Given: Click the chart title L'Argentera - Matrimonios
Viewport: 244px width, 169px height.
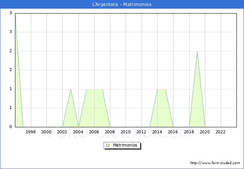Looking at the screenshot, I should click(x=122, y=4).
